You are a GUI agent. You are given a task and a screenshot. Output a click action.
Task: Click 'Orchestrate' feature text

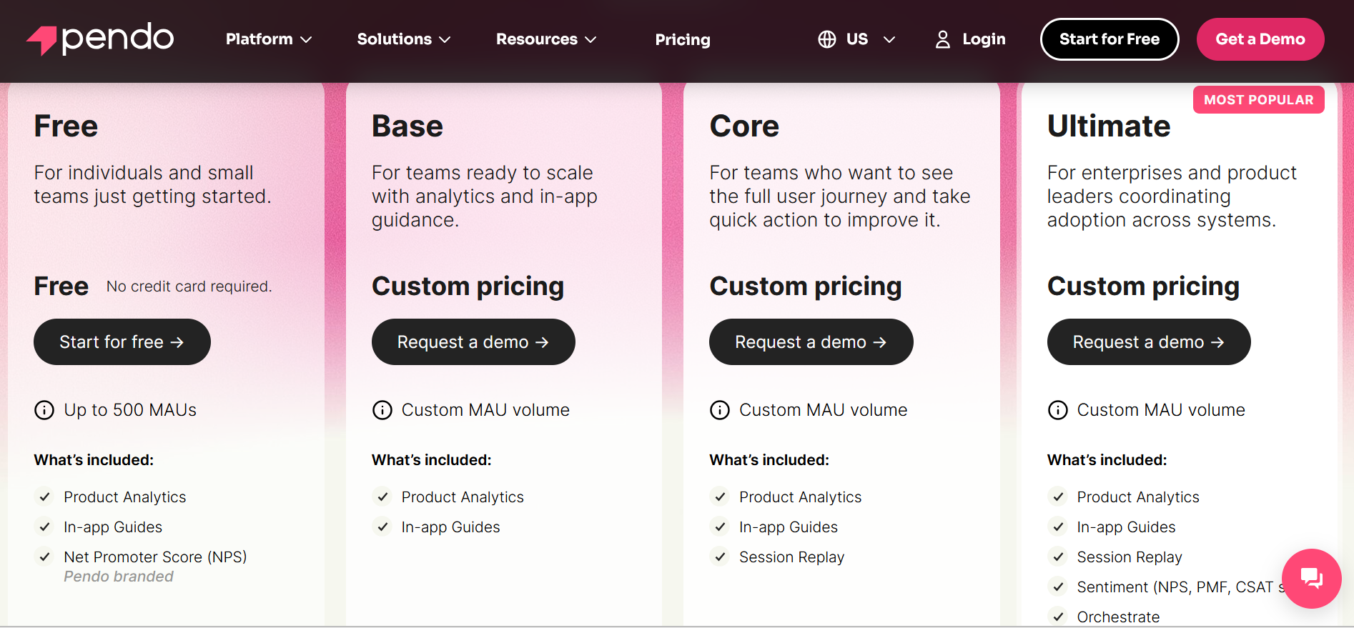pos(1118,617)
